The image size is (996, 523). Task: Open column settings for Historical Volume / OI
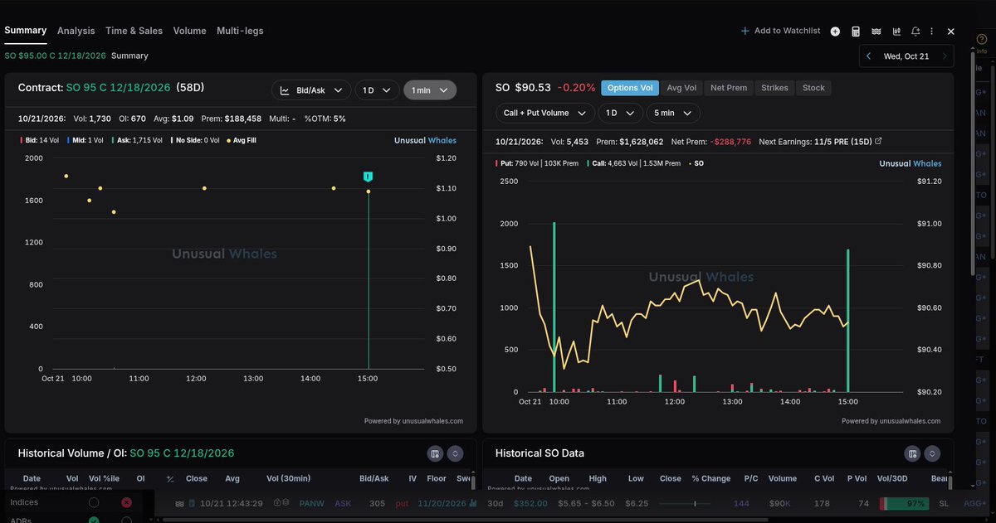coord(434,453)
